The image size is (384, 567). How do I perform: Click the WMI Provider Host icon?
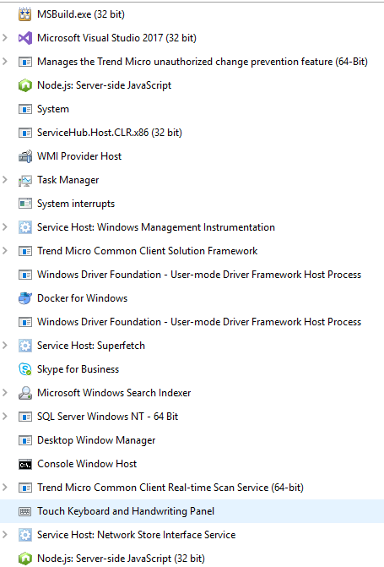(25, 156)
